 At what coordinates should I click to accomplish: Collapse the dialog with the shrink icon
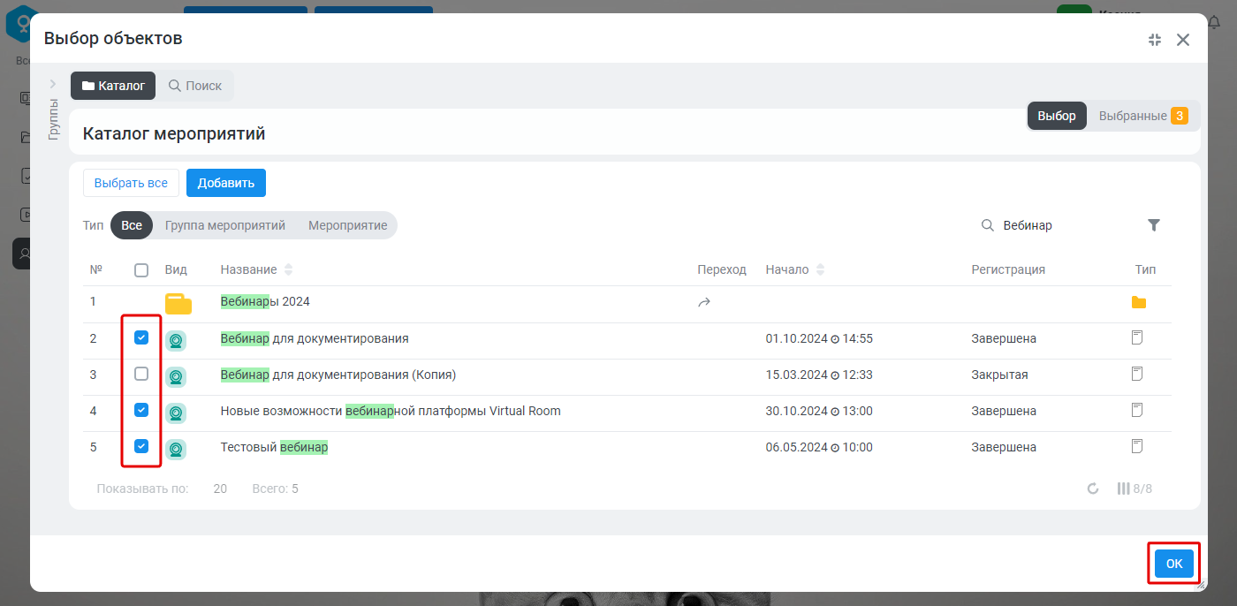point(1155,40)
